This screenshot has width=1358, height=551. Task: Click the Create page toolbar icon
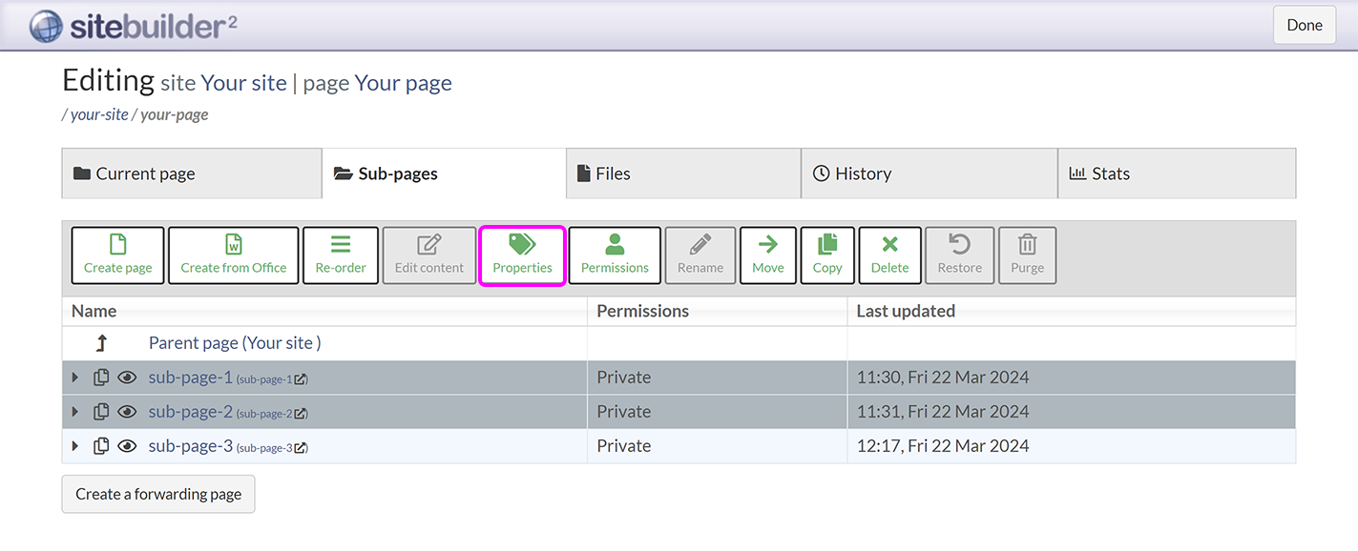117,255
